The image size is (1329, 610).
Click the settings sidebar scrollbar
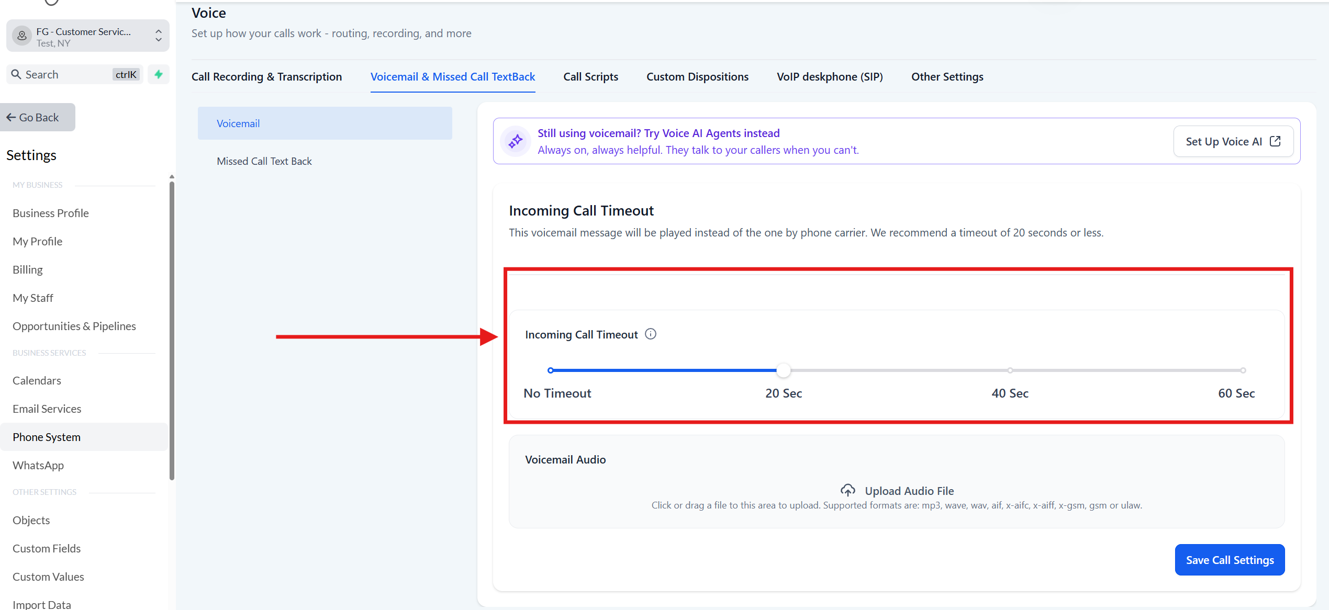click(172, 330)
